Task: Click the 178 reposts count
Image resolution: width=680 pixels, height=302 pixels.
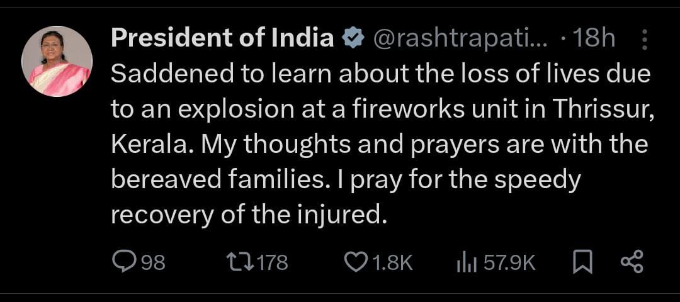Action: coord(272,262)
